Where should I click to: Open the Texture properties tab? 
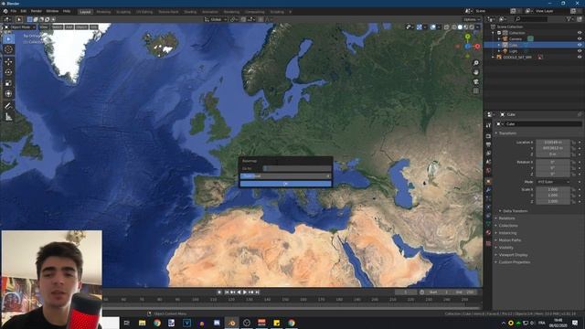(x=488, y=243)
